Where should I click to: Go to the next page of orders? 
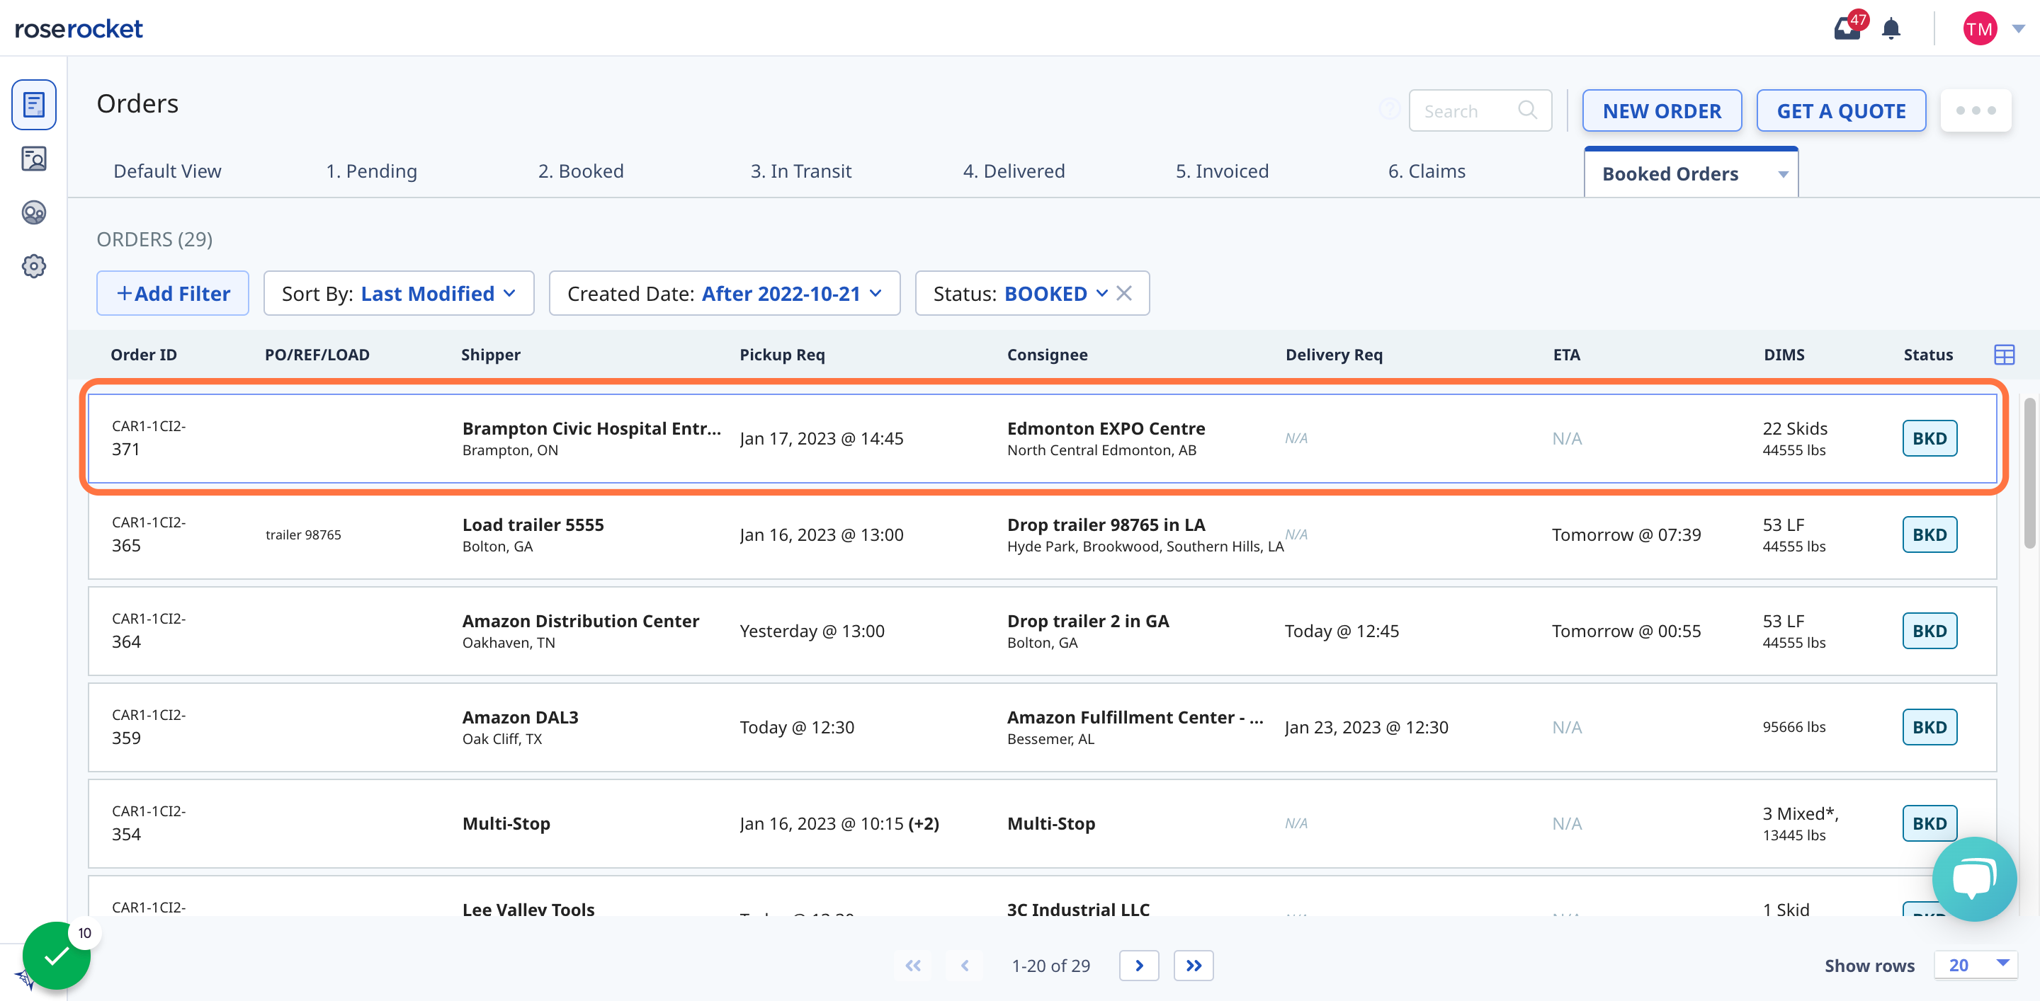pyautogui.click(x=1139, y=966)
